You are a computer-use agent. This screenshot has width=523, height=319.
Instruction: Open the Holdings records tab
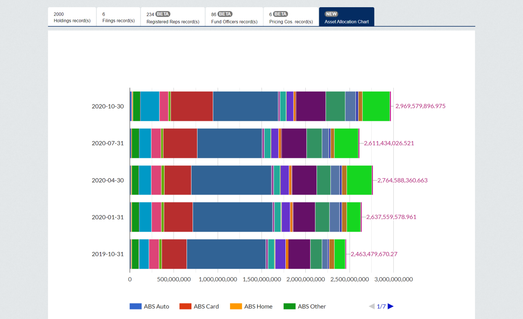tap(72, 17)
